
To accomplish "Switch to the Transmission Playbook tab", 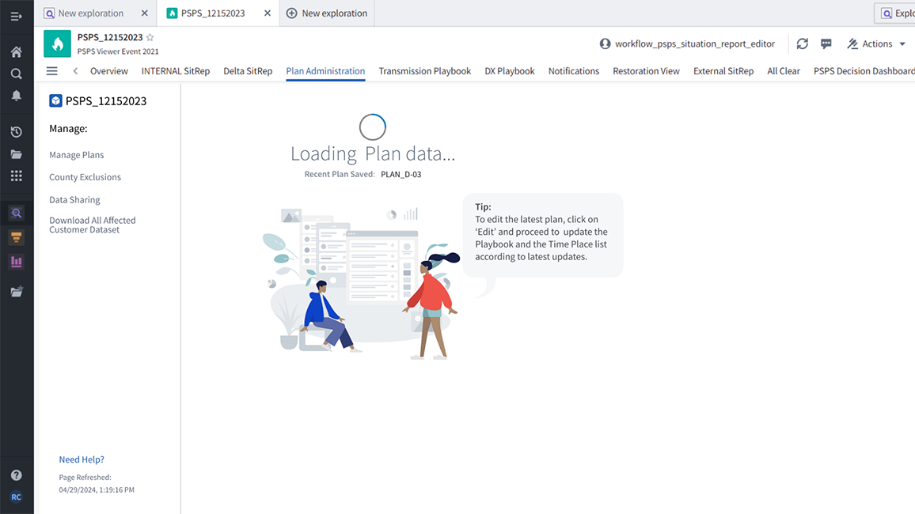I will pos(424,71).
